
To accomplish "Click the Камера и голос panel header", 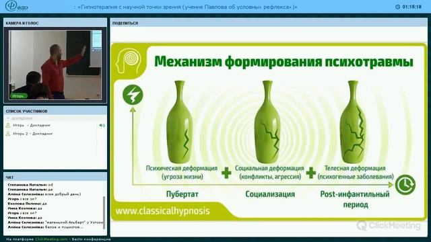I will [x=55, y=23].
